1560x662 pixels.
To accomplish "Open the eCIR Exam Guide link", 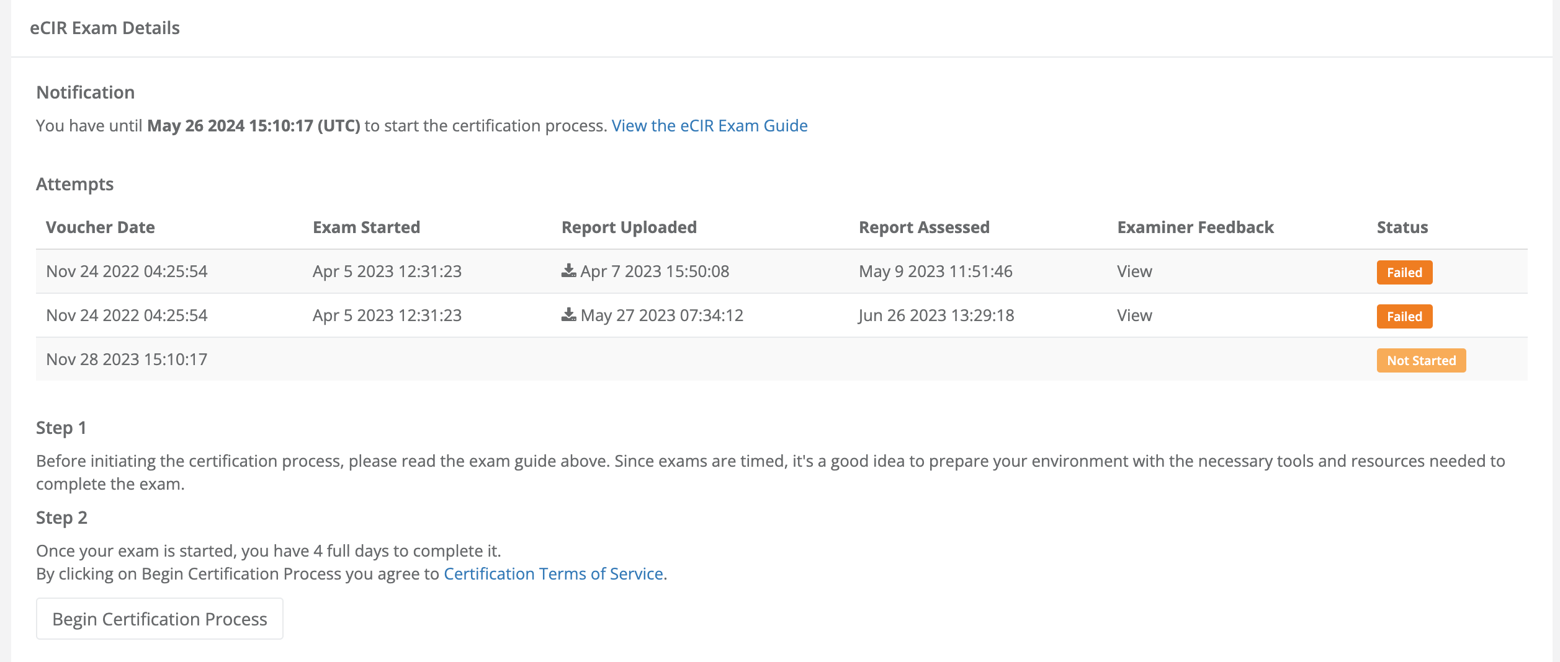I will (709, 126).
